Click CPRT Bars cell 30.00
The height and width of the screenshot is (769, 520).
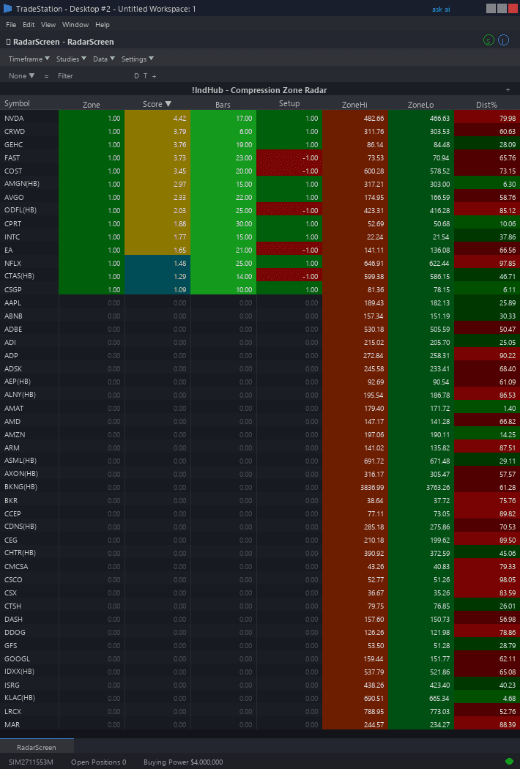223,223
